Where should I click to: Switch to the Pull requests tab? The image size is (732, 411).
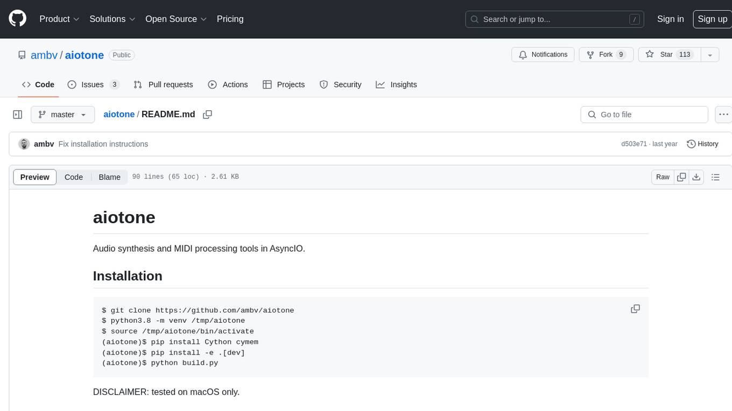163,84
